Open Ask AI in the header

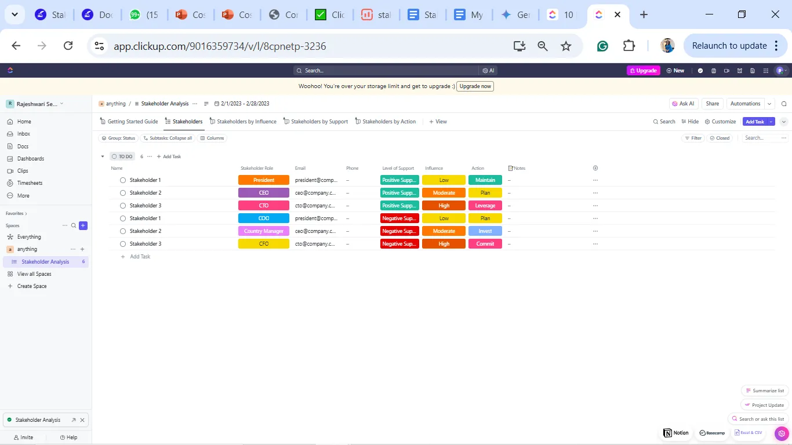pyautogui.click(x=683, y=104)
